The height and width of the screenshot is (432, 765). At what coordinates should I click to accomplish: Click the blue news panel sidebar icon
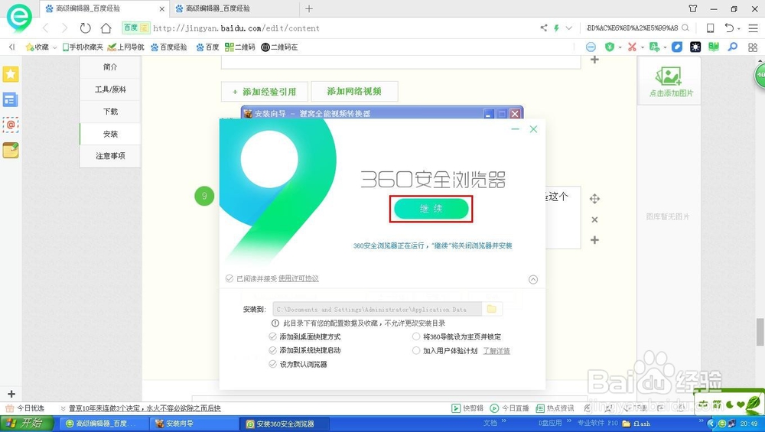tap(11, 100)
